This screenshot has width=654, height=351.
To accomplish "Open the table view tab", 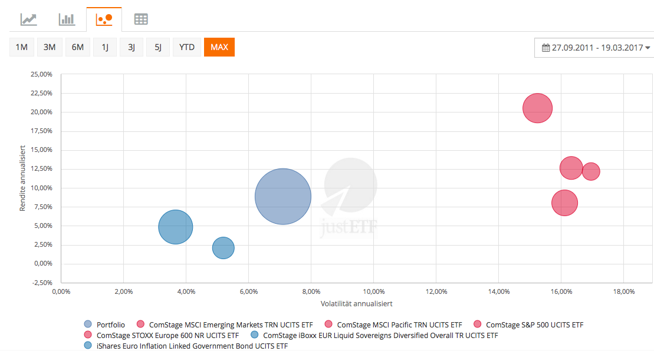I will [x=141, y=19].
